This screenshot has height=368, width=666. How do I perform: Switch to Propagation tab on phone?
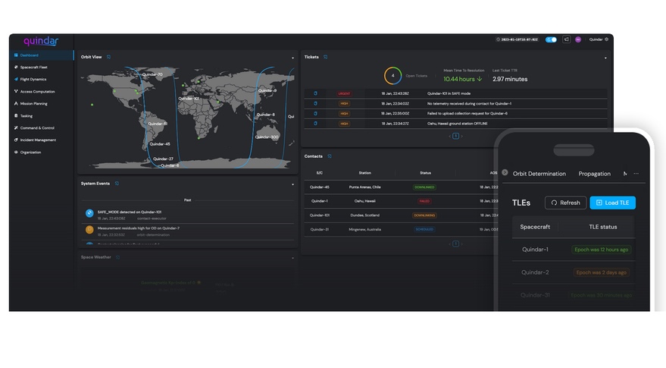[x=594, y=174]
